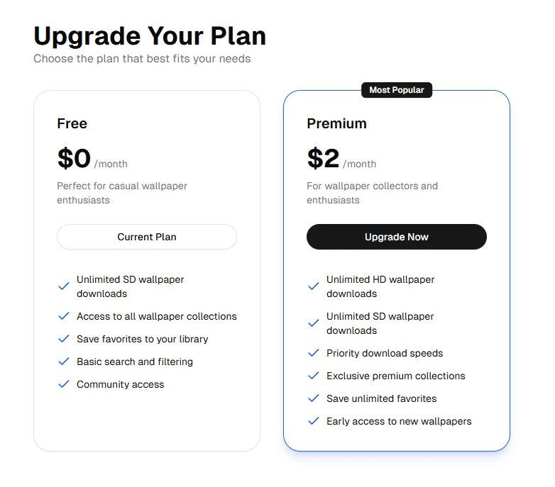555x487 pixels.
Task: Click the $2 price on Premium
Action: [323, 159]
